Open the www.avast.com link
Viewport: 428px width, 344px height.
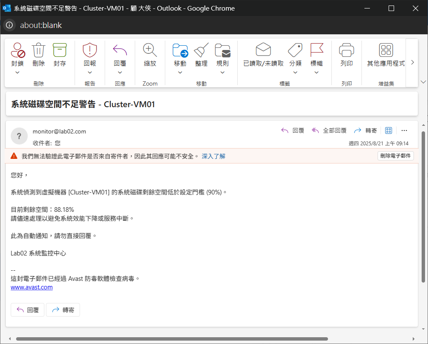point(32,287)
